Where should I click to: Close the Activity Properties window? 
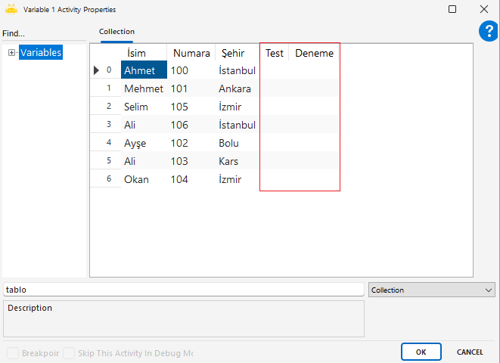(483, 9)
